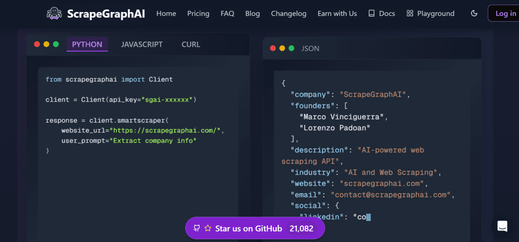Viewport: 519px width, 242px height.
Task: Click the "Lorenzo Padoan" JSON value
Action: point(335,128)
